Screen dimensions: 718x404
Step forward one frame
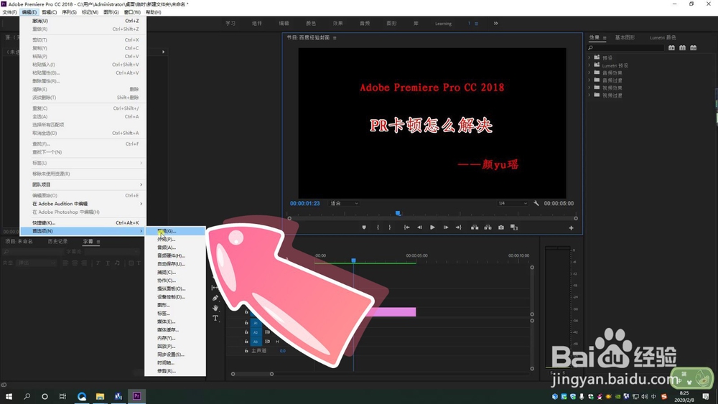coord(446,227)
